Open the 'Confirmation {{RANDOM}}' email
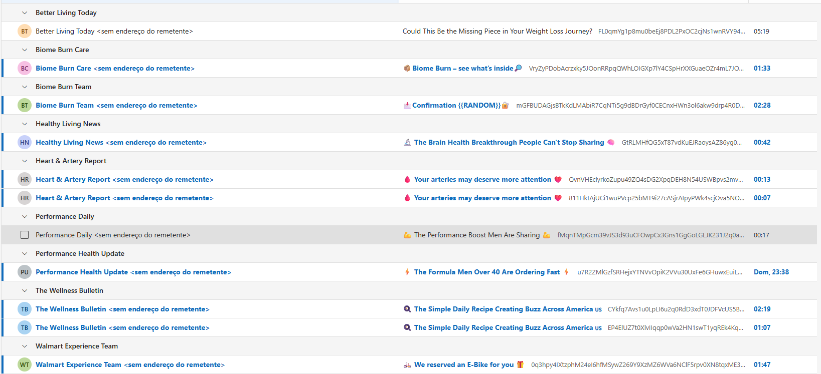 pyautogui.click(x=456, y=105)
